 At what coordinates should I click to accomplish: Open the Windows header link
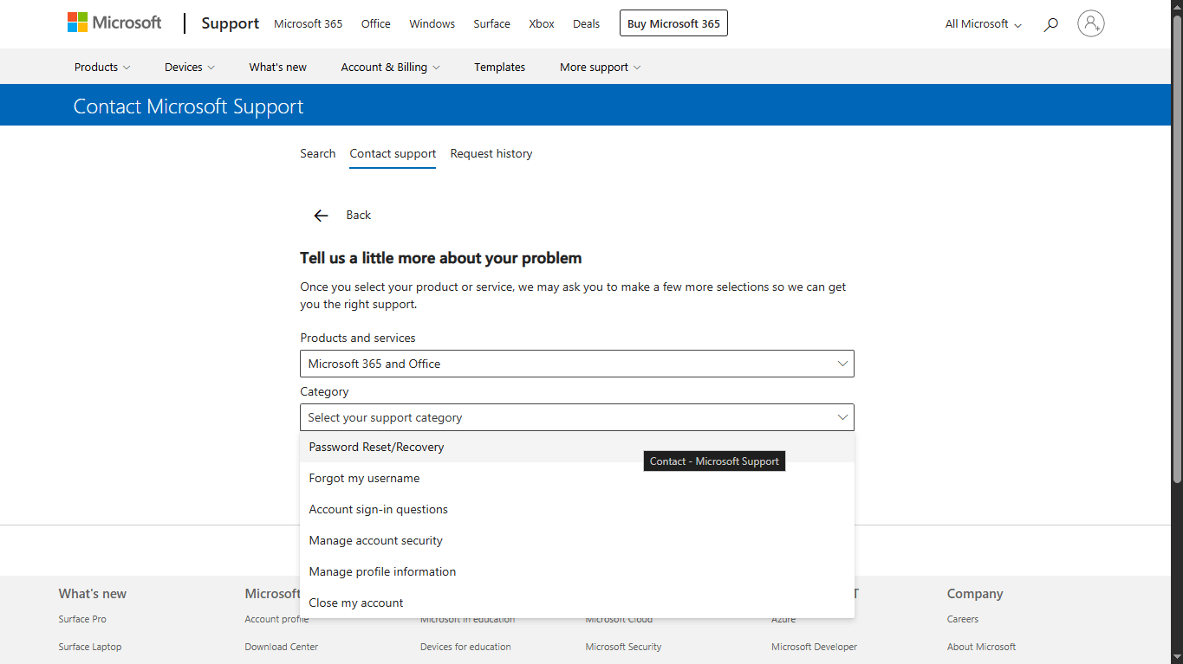432,23
